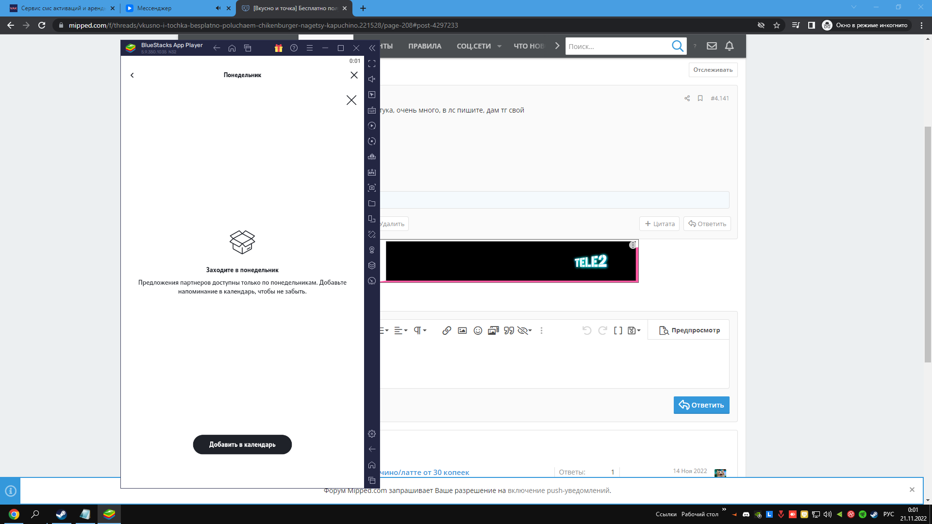932x524 pixels.
Task: Open forum alerts bell icon
Action: pos(729,46)
